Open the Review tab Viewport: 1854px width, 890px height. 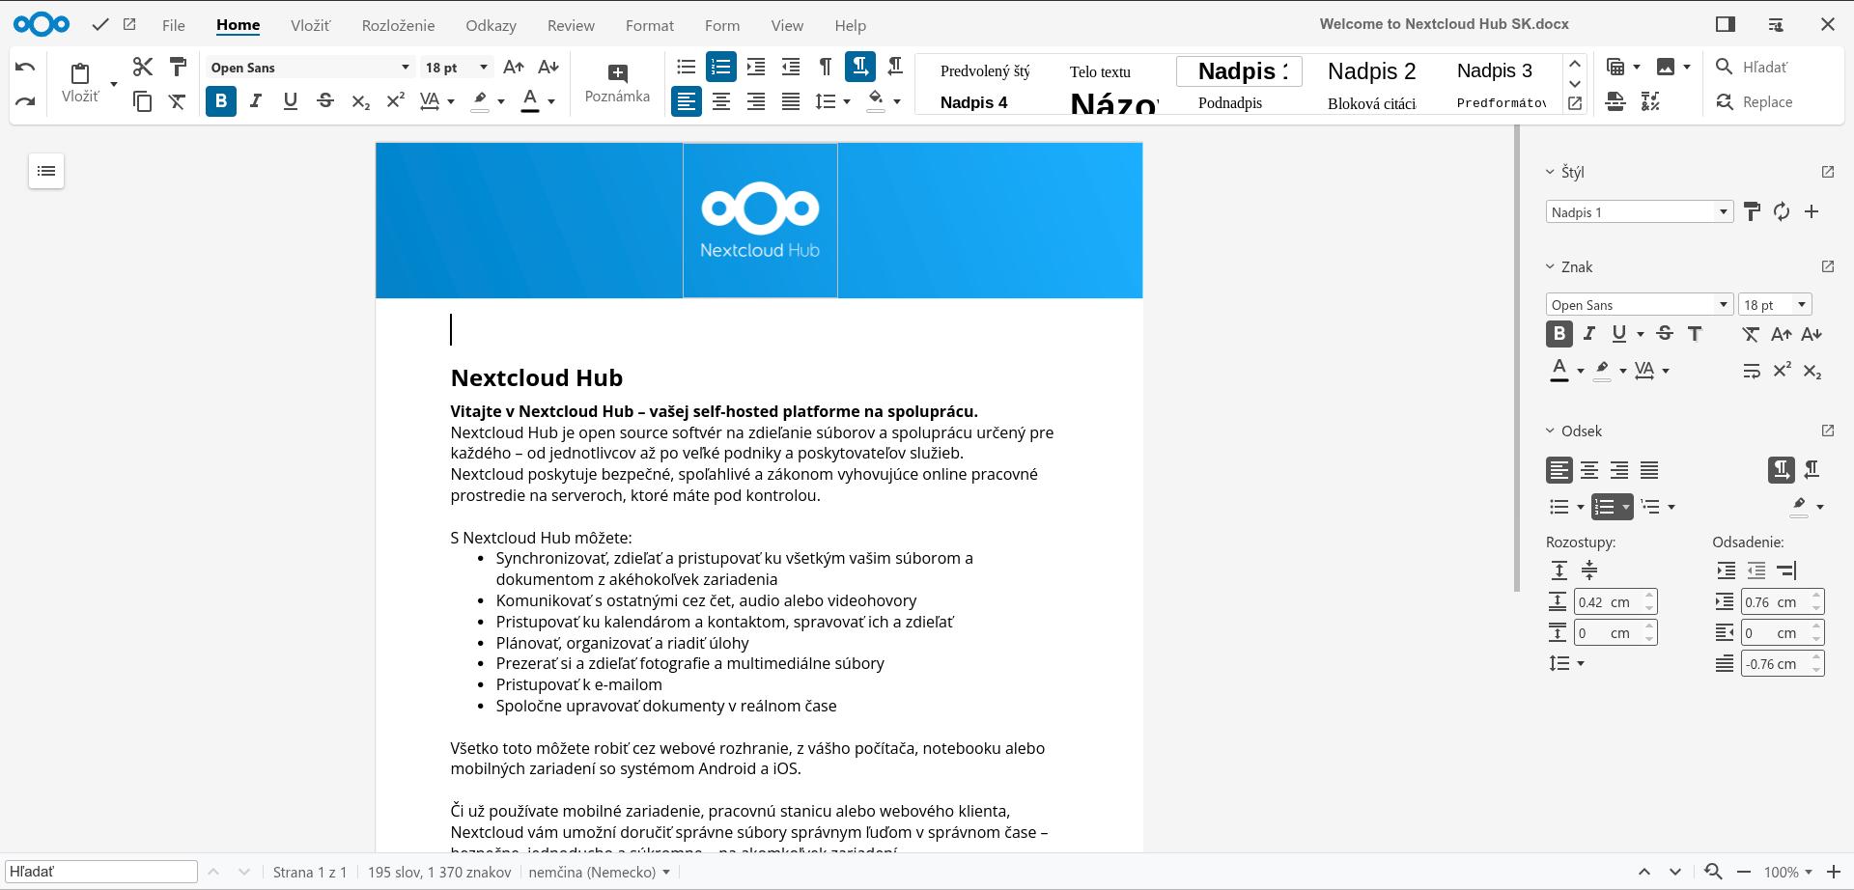(571, 25)
